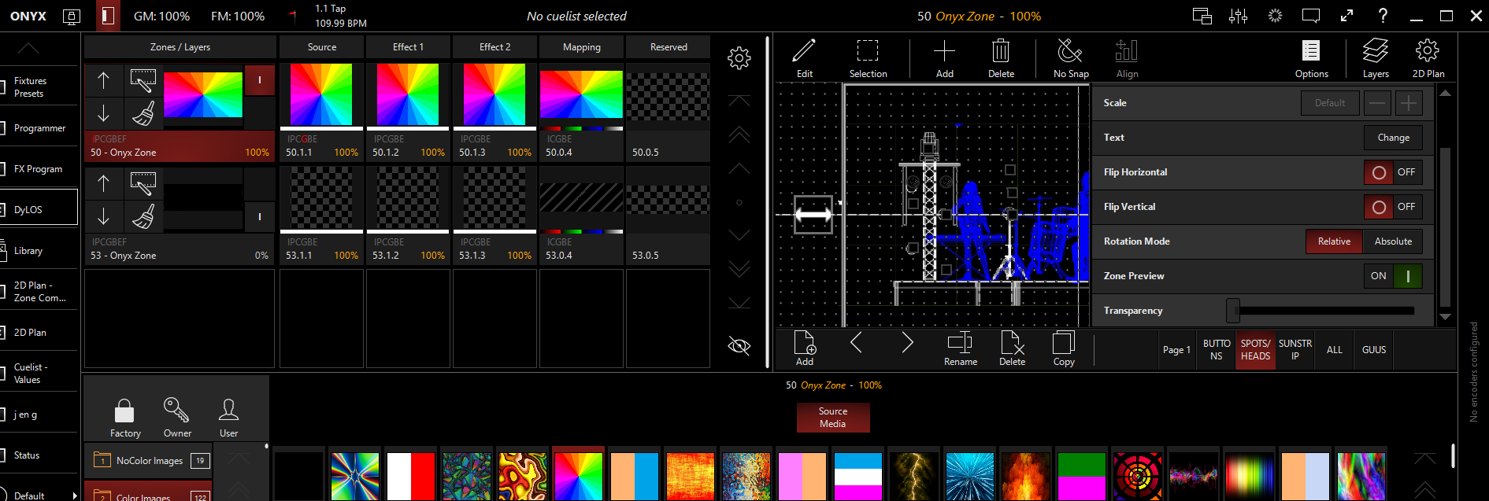Image resolution: width=1489 pixels, height=501 pixels.
Task: Toggle the No Snap option
Action: 1071,58
